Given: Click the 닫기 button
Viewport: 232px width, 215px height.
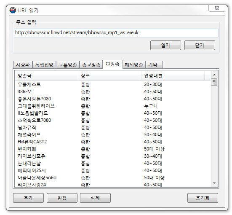Looking at the screenshot, I should point(200,46).
